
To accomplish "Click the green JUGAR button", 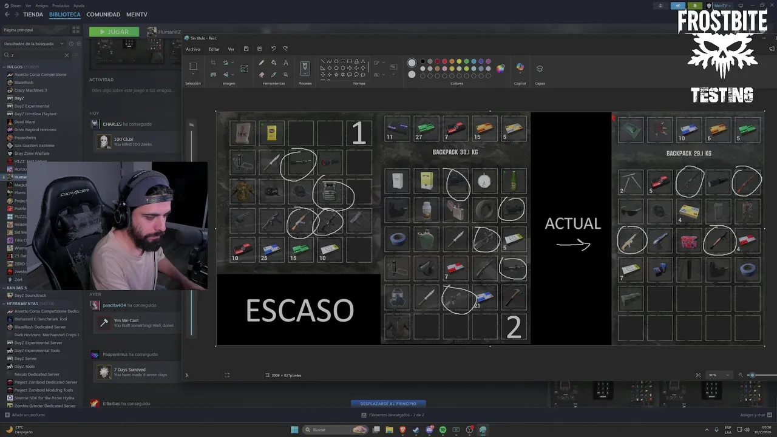I will tap(114, 32).
